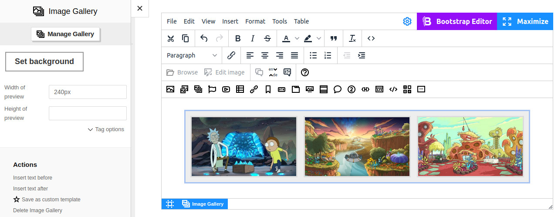Viewport: 558px width, 217px height.
Task: Click the Cut scissors icon
Action: [x=171, y=38]
